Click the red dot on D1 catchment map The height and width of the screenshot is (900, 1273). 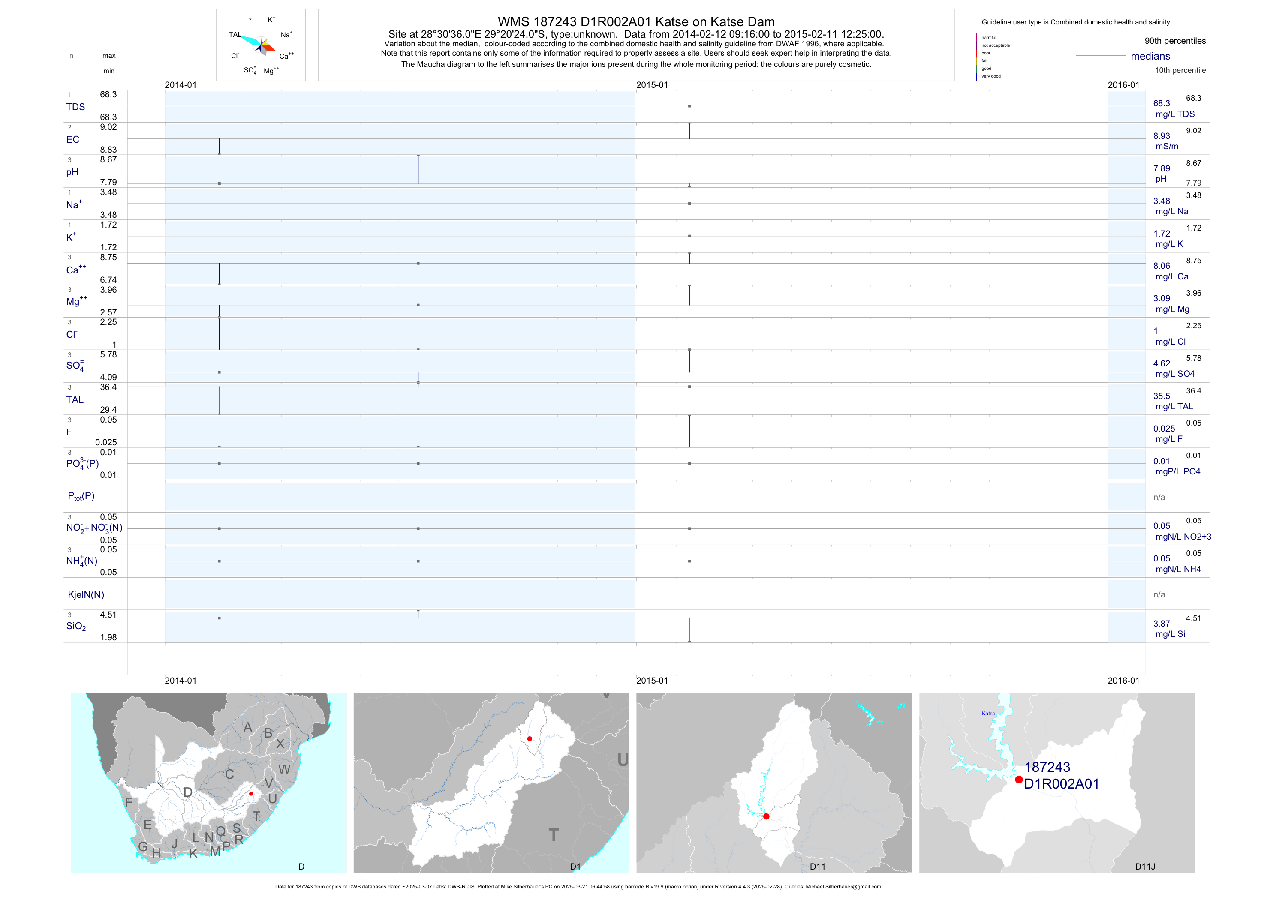tap(530, 739)
